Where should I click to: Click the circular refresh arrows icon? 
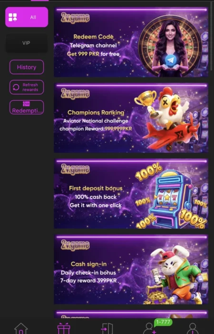tap(16, 87)
